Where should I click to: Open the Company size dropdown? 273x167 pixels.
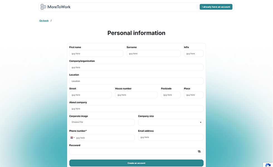(170, 122)
